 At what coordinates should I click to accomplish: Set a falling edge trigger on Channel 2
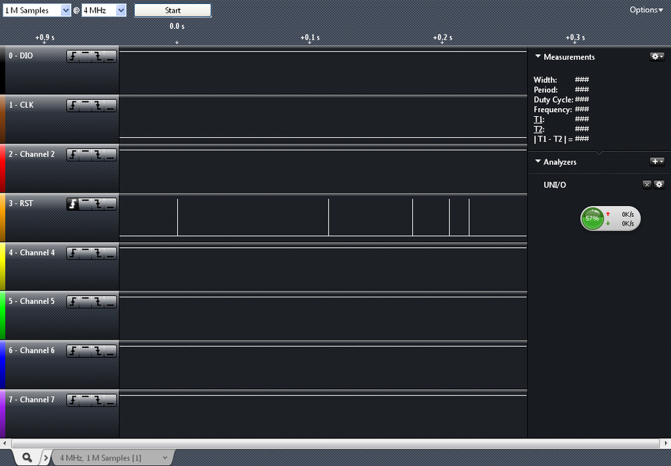point(98,154)
